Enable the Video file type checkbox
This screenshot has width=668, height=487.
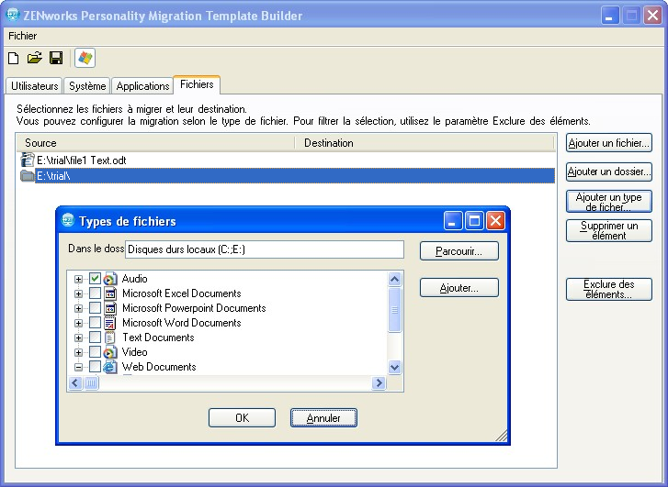pyautogui.click(x=95, y=352)
